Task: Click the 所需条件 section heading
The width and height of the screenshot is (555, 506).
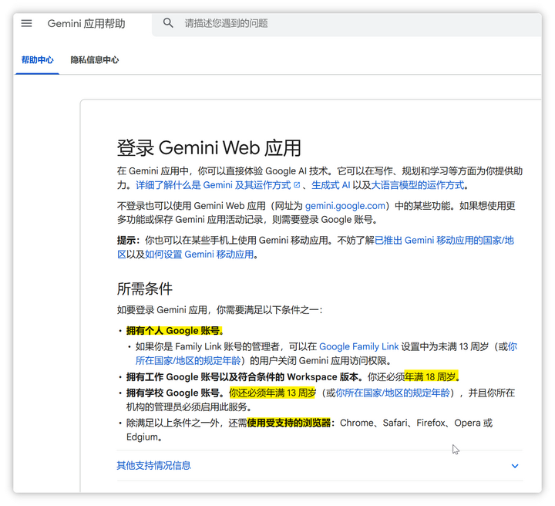Action: (144, 288)
